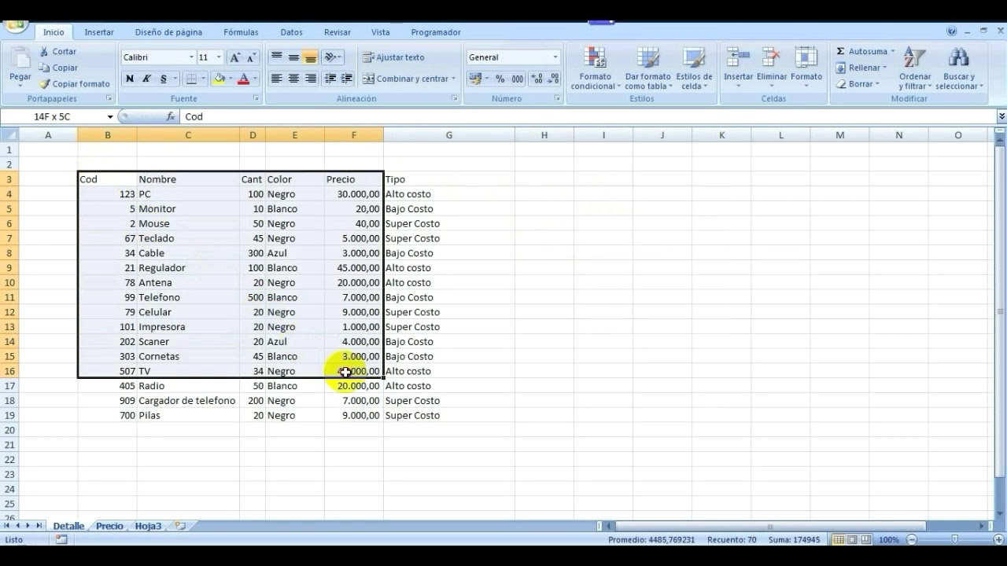Open Ordenar y filtrar menu
This screenshot has height=566, width=1007.
click(x=915, y=68)
